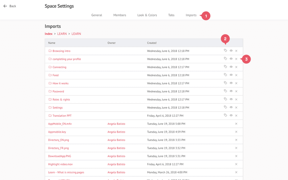Screen dimensions: 288x180
Task: Delete Highlight video.mov with X icon
Action: pyautogui.click(x=236, y=164)
